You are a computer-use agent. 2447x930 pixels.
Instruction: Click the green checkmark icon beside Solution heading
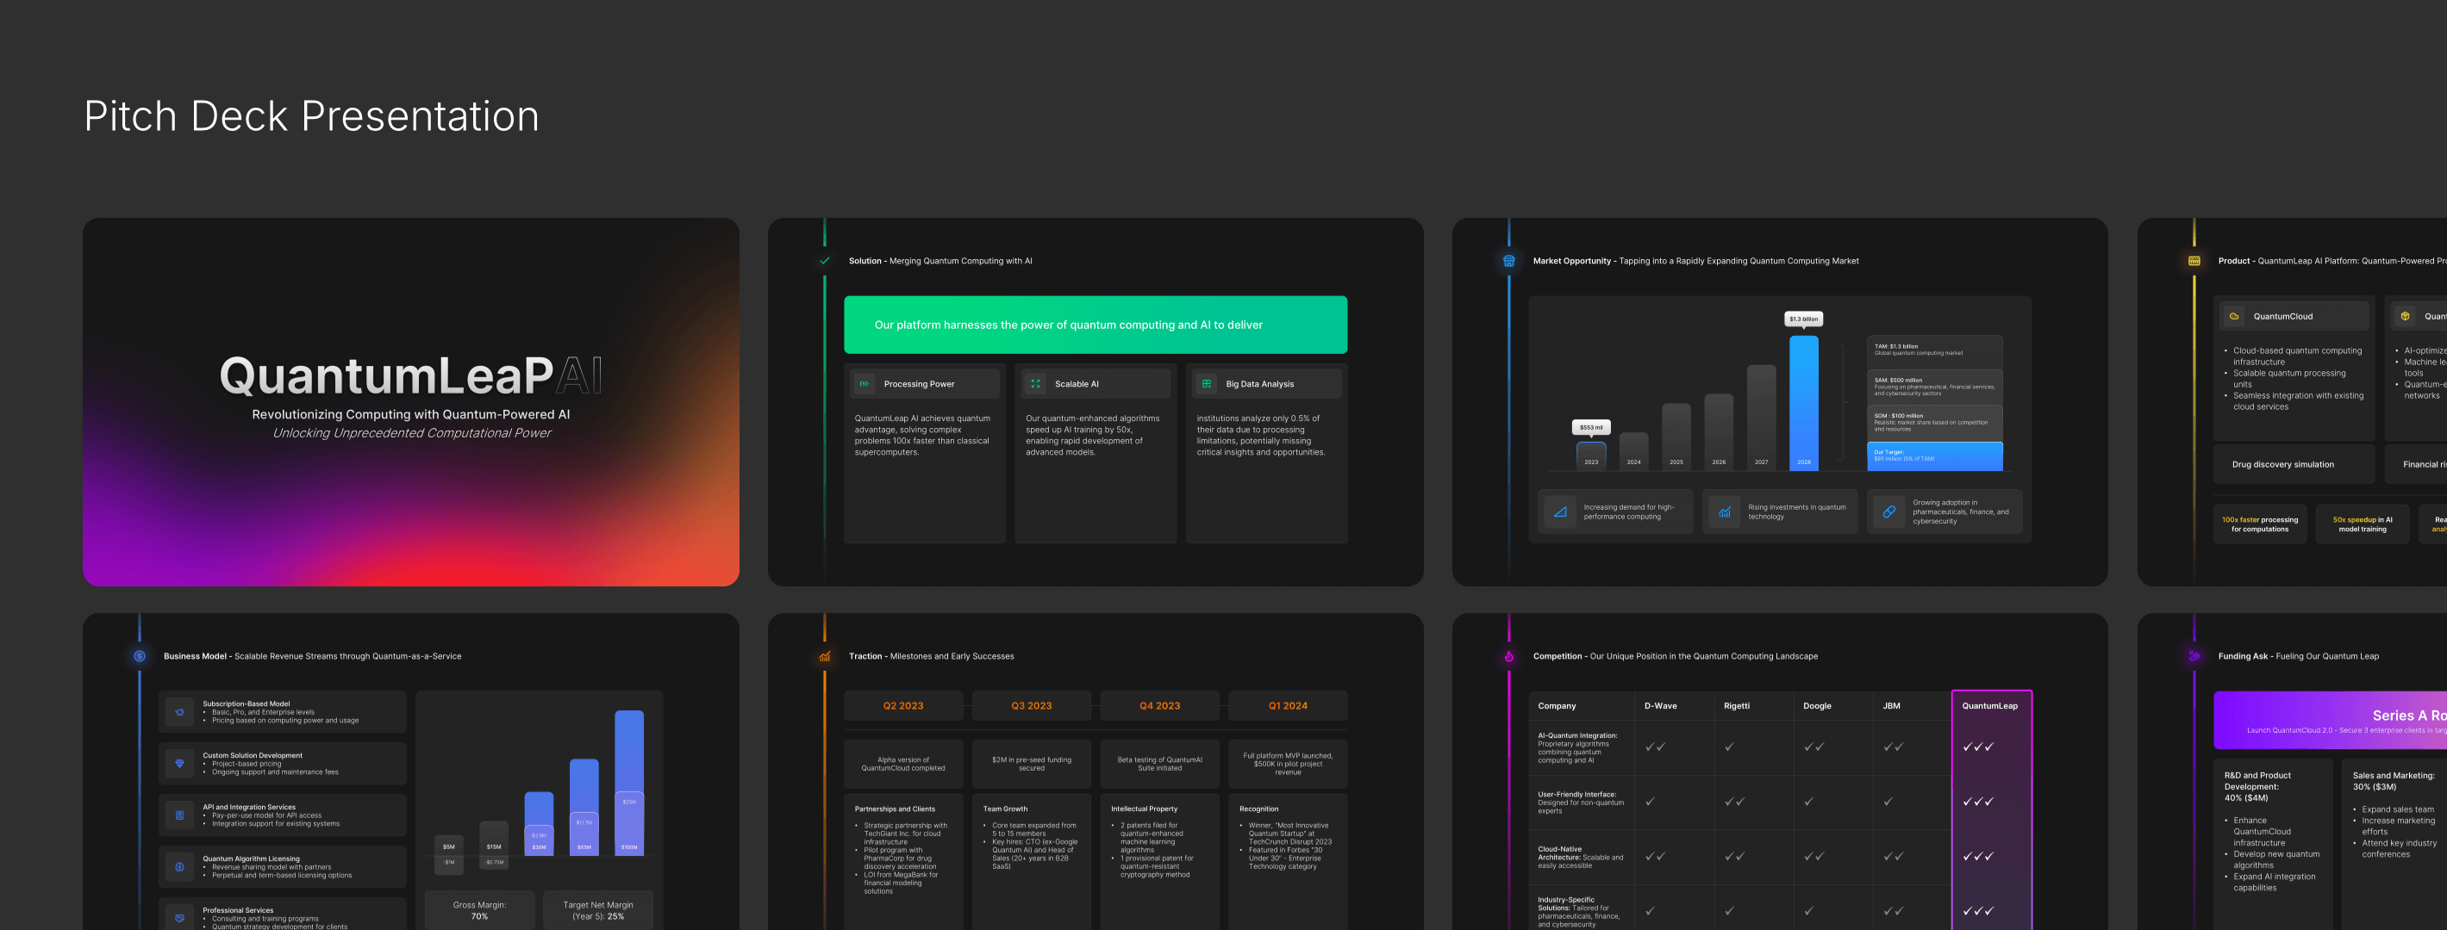(x=825, y=261)
